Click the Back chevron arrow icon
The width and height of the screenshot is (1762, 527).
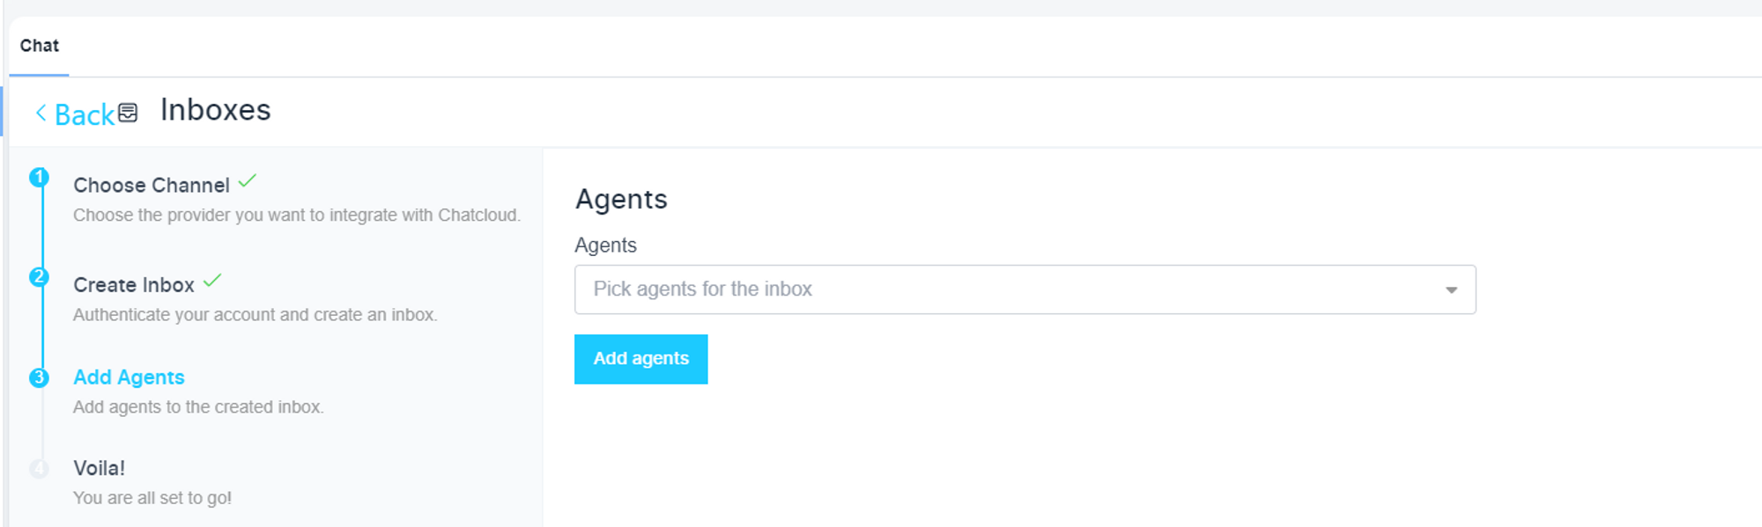point(41,113)
